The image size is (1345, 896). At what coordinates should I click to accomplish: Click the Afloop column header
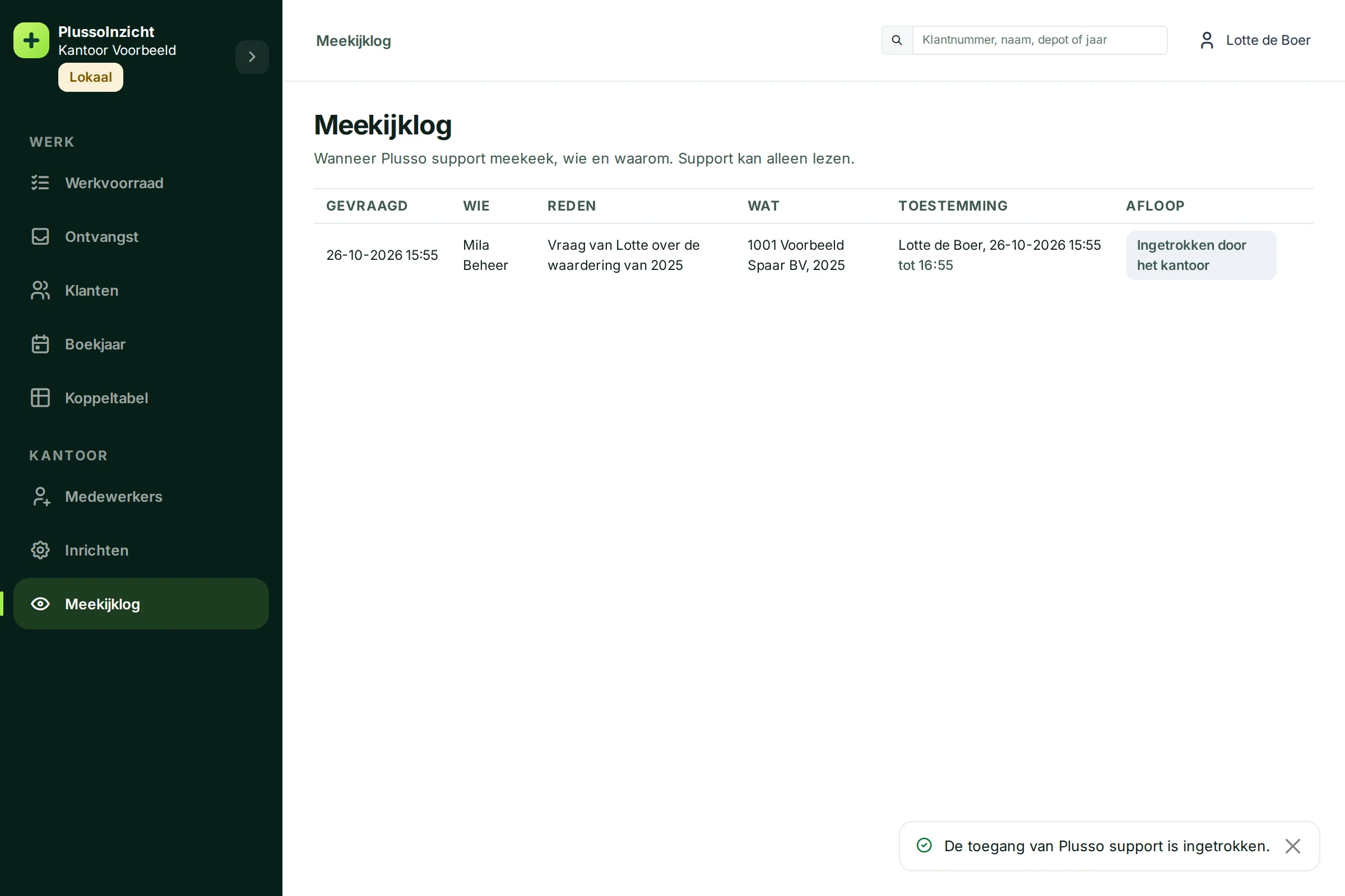[1155, 206]
